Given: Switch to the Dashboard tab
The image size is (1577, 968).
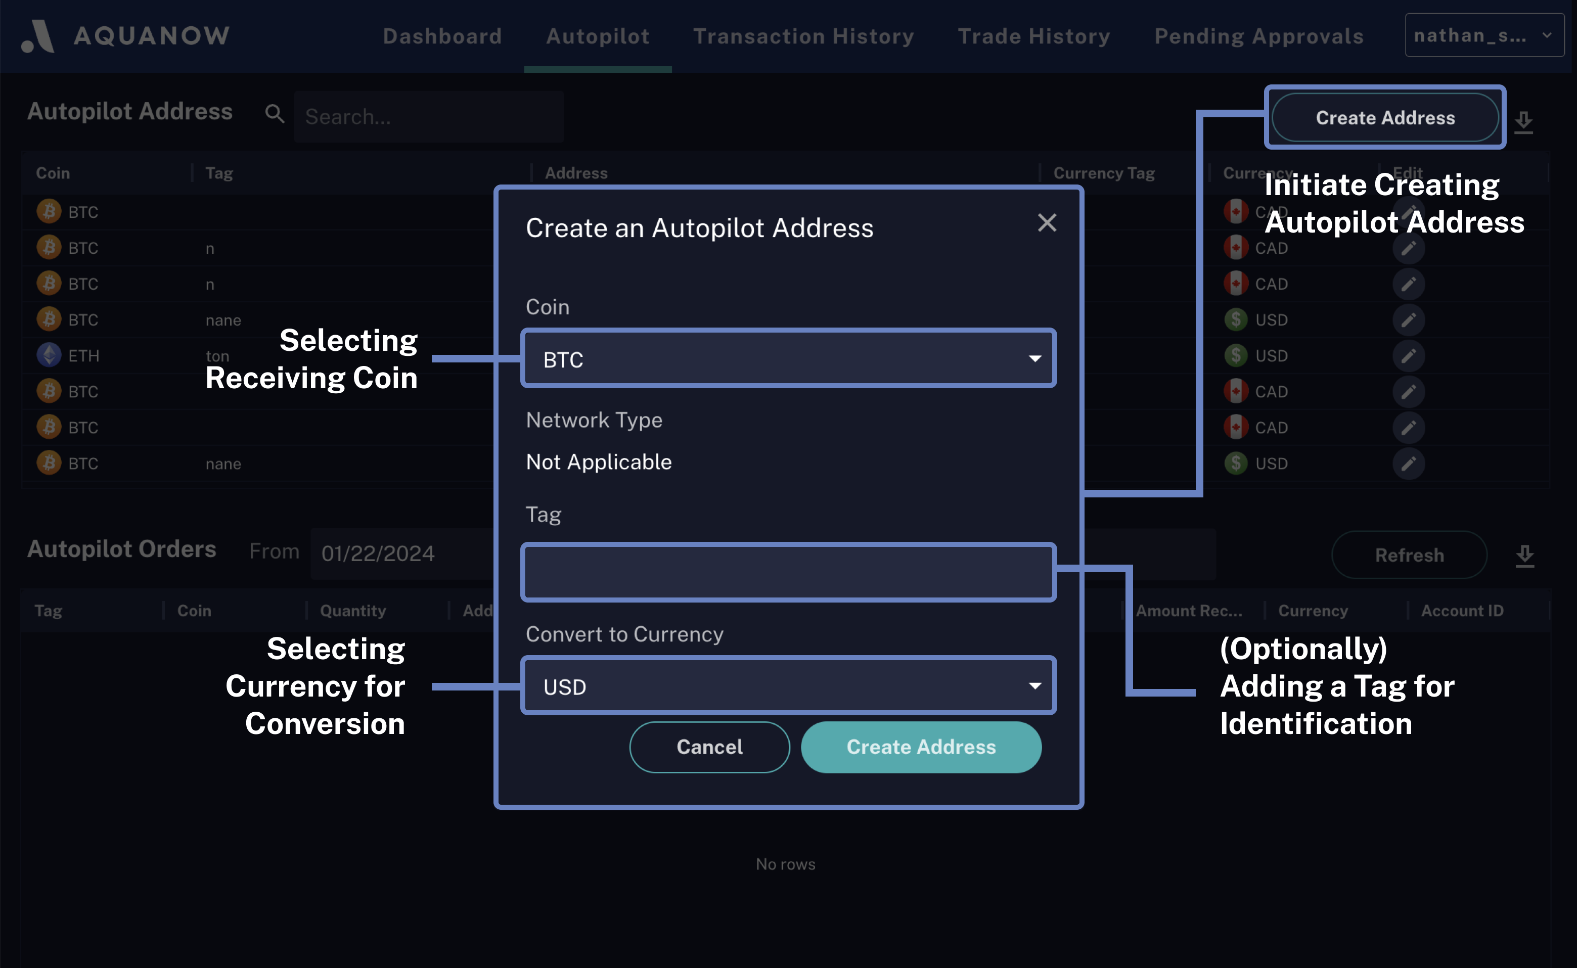Looking at the screenshot, I should pyautogui.click(x=442, y=36).
